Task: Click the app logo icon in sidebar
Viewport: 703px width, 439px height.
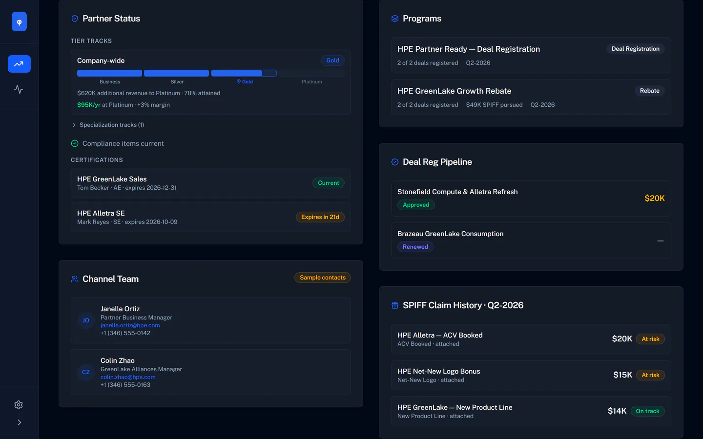Action: click(19, 21)
